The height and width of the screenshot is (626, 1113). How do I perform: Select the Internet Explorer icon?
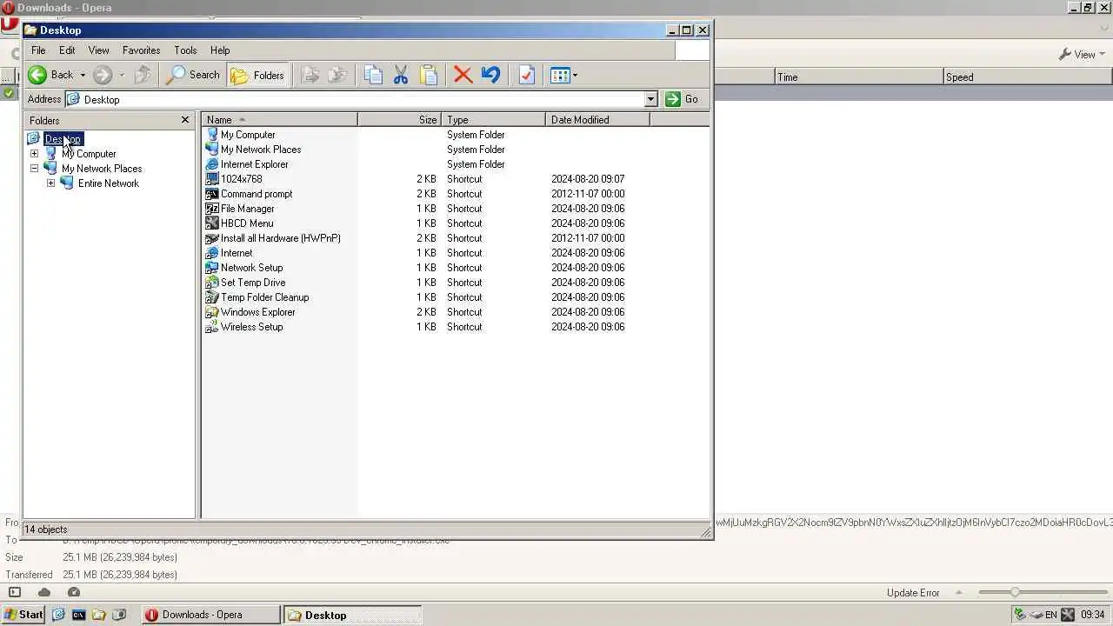(x=211, y=164)
